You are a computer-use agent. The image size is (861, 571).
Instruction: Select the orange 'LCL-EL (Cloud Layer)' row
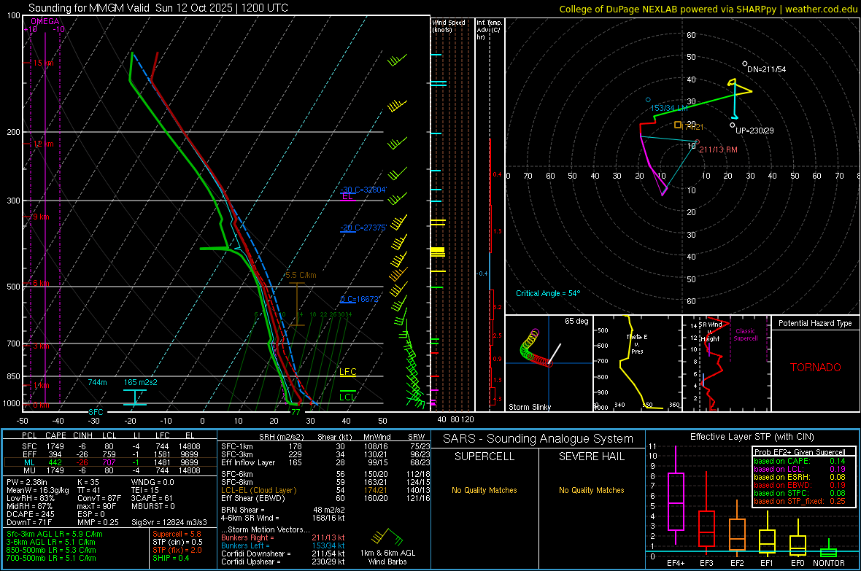click(326, 490)
